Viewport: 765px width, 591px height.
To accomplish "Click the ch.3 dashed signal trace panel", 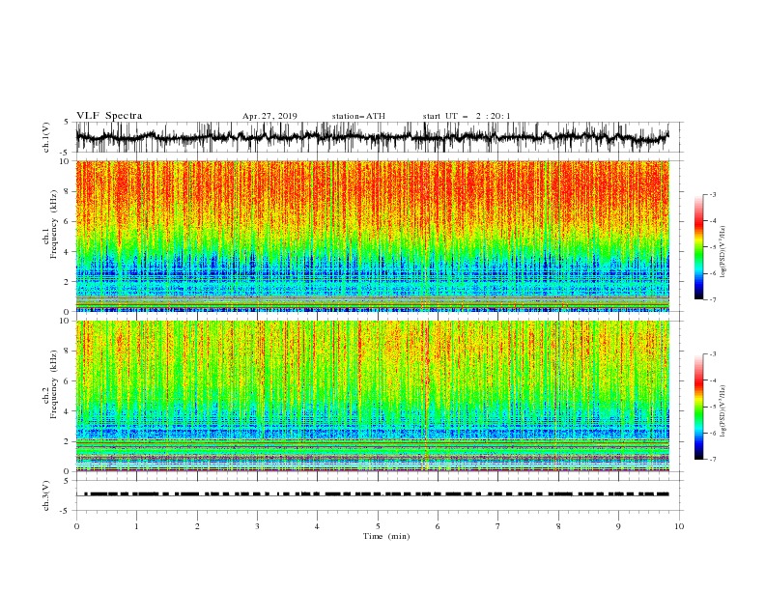I will pos(379,495).
